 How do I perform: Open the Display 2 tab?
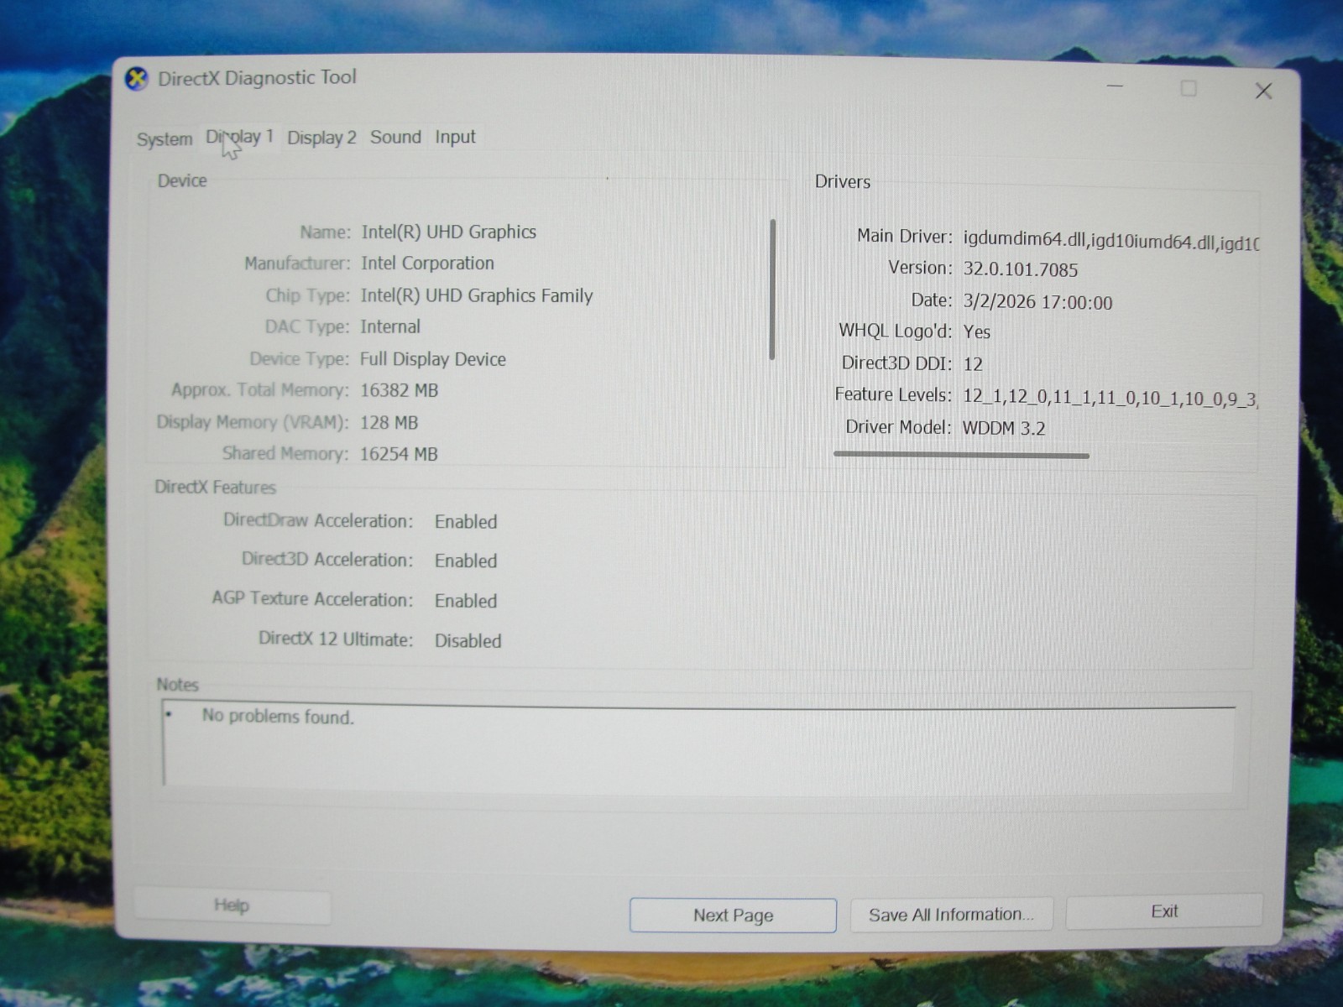pyautogui.click(x=321, y=138)
